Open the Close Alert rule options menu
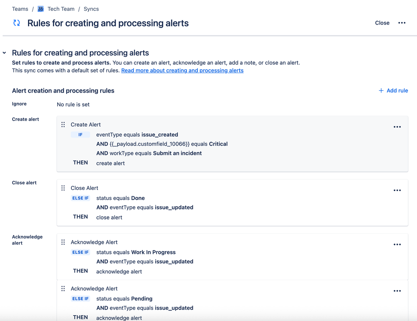Viewport: 417px width, 321px height. pos(397,190)
